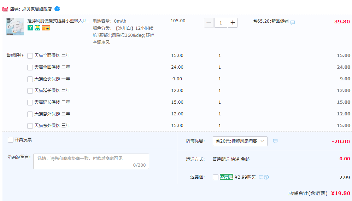Screen dimensions: 352x201
Task: Click the 105.00 unit price
Action: tap(178, 21)
